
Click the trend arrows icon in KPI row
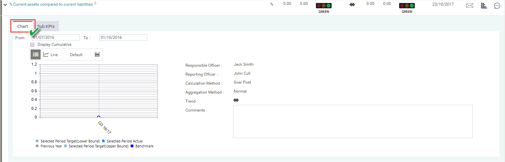[x=352, y=4]
